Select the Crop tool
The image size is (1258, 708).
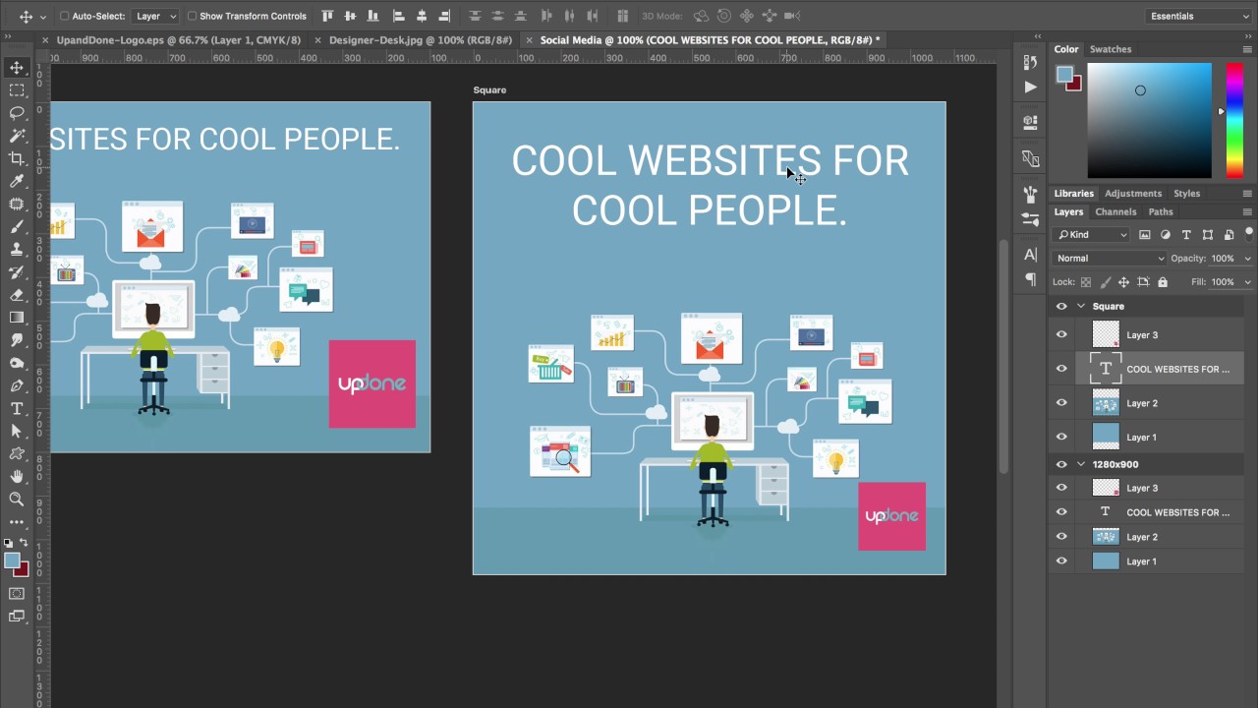pos(17,158)
